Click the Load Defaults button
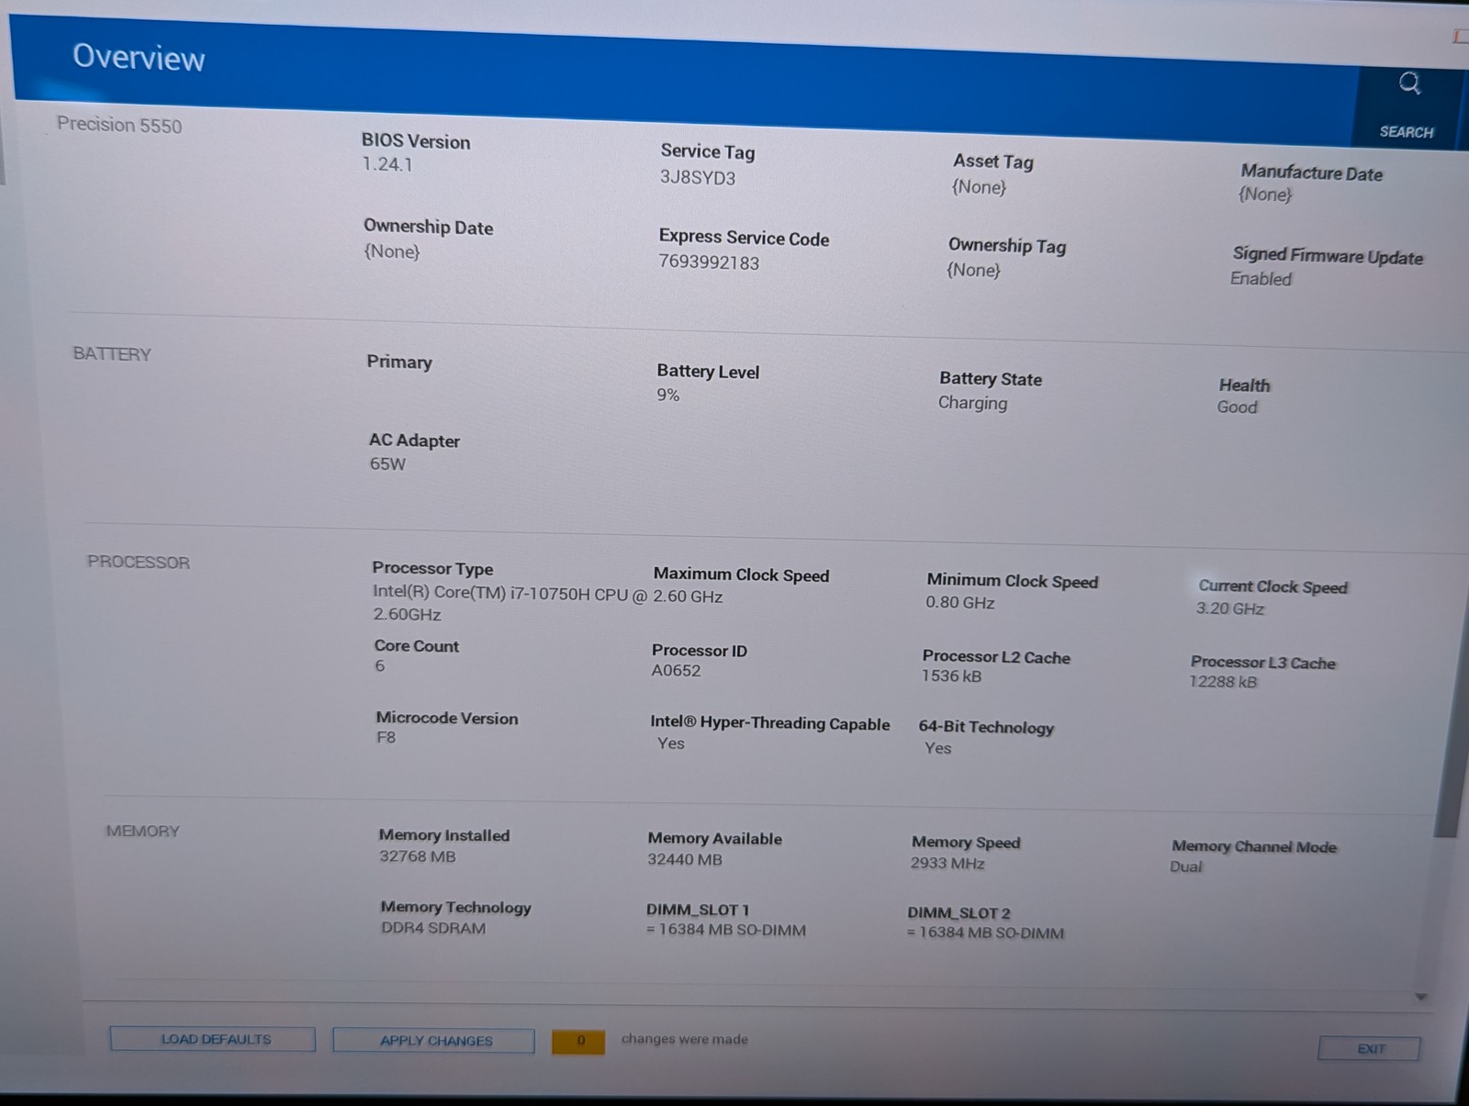 point(213,1039)
